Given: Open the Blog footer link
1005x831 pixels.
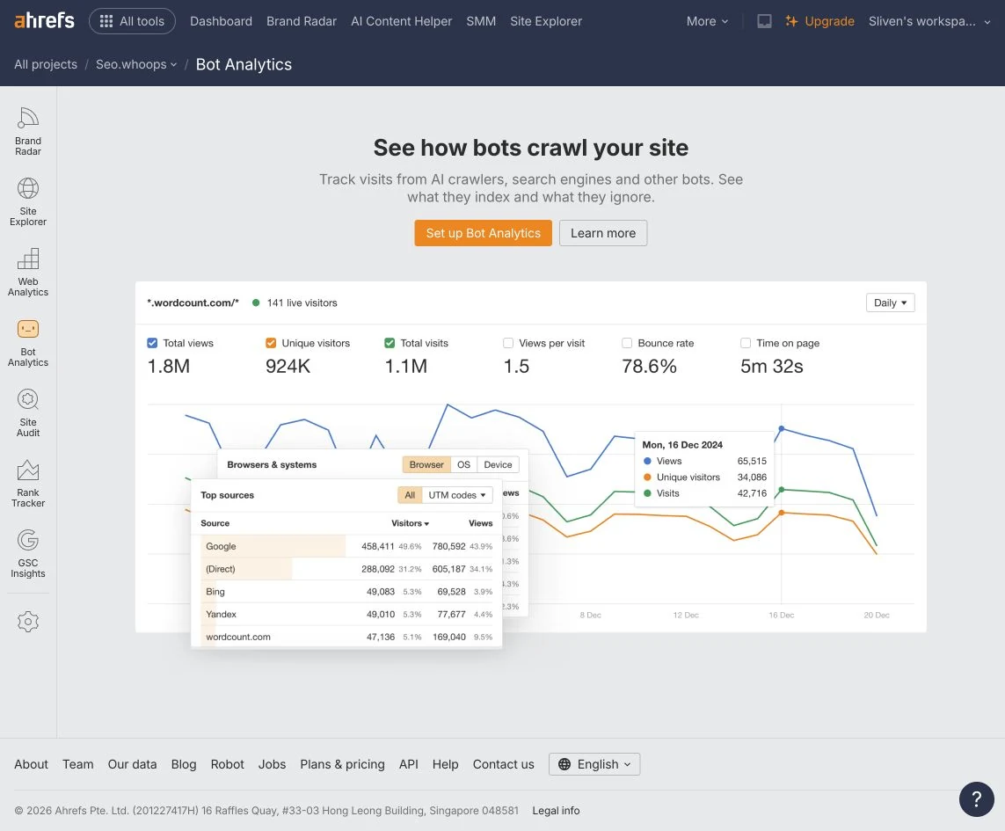Looking at the screenshot, I should (183, 764).
